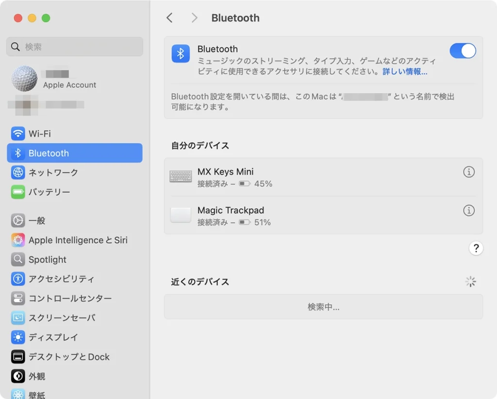Turn off the Bluetooth toggle switch

click(463, 50)
